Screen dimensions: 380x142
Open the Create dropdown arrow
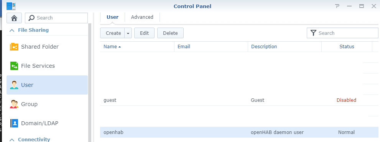(x=128, y=33)
